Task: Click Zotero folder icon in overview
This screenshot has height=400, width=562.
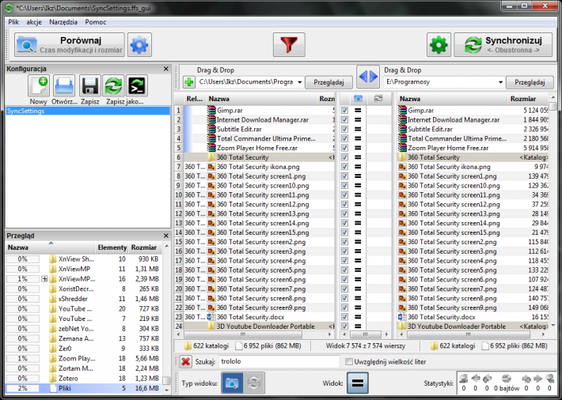Action: pyautogui.click(x=53, y=378)
